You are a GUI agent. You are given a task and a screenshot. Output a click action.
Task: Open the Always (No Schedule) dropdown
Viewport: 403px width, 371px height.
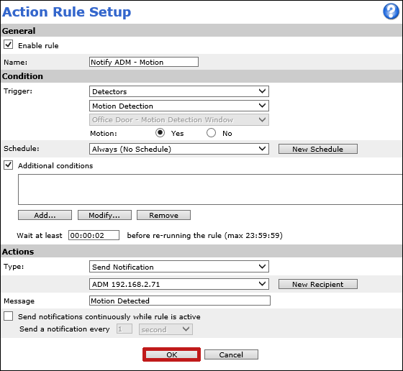click(x=179, y=149)
